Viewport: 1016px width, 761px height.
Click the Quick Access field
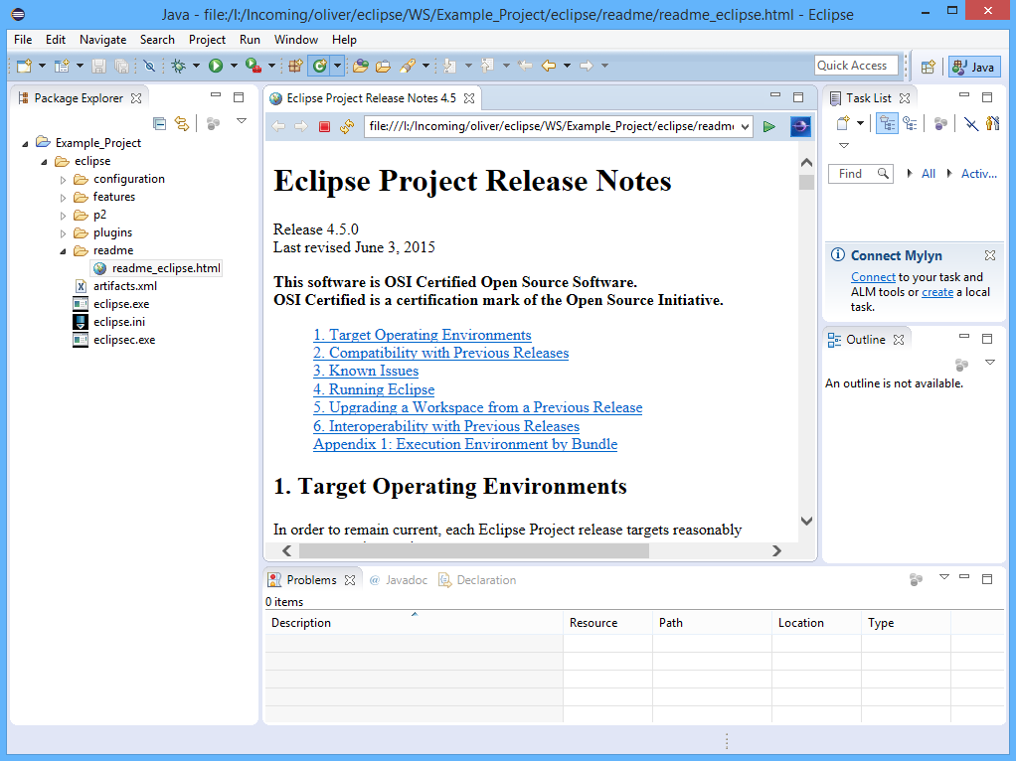click(856, 66)
